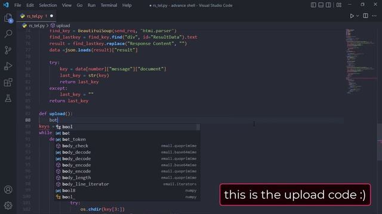Select the body_line_iterator suggestion
This screenshot has width=382, height=214.
click(127, 184)
